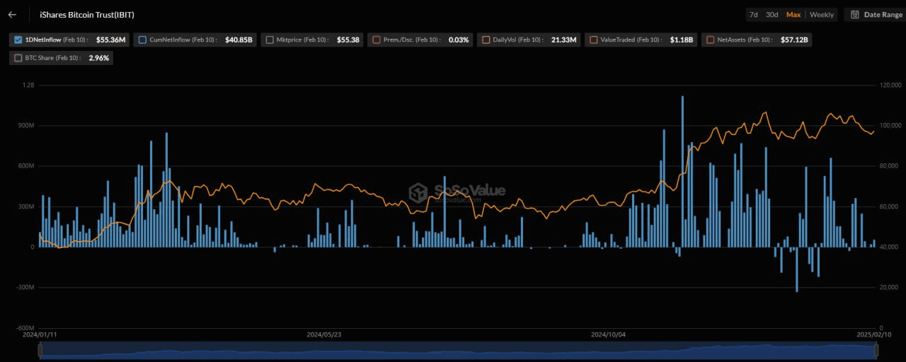Open the Date Range picker
Viewport: 906px width, 362px height.
click(x=876, y=14)
